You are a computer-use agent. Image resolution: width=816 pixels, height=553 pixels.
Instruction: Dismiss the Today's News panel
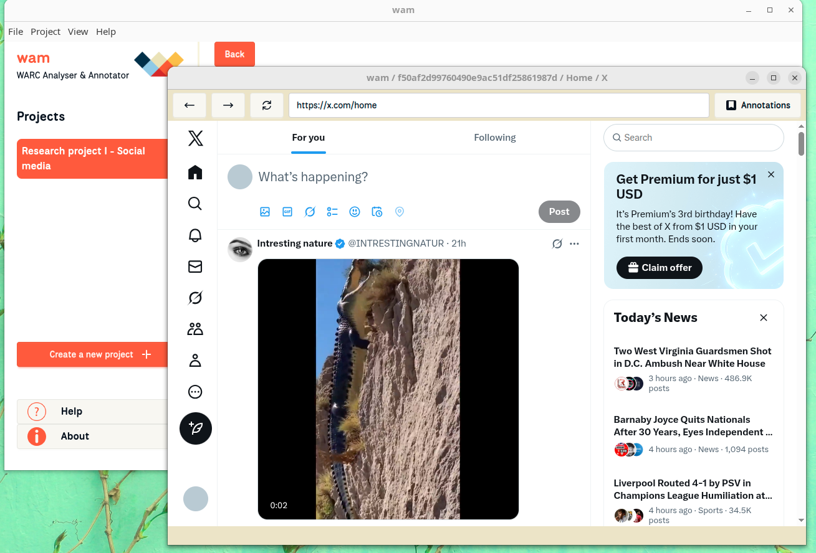pyautogui.click(x=764, y=318)
